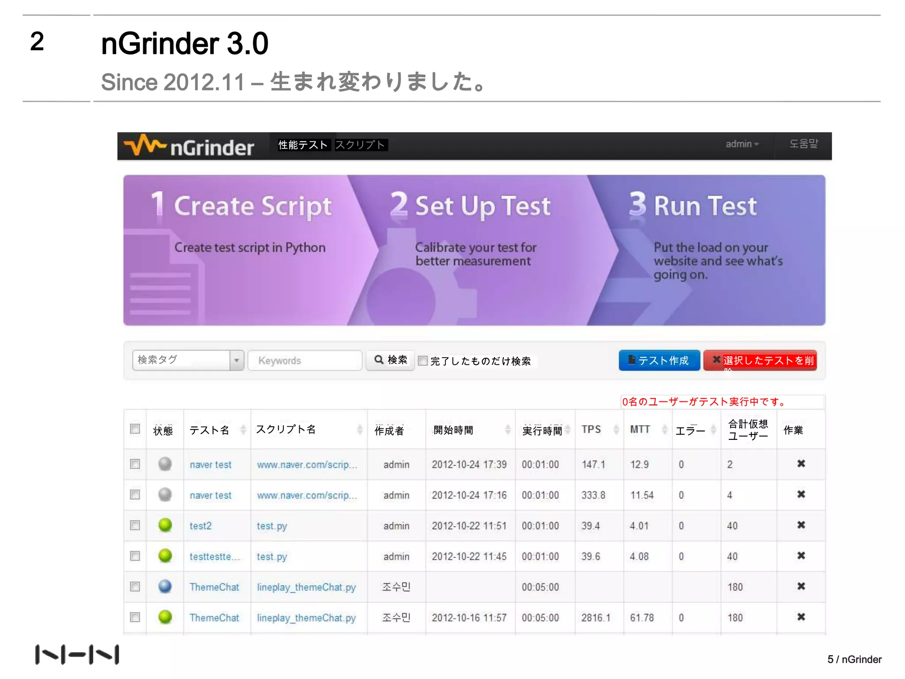Screen dimensions: 905x679
Task: Open www.naver.com/scrip... script in first row
Action: (307, 465)
